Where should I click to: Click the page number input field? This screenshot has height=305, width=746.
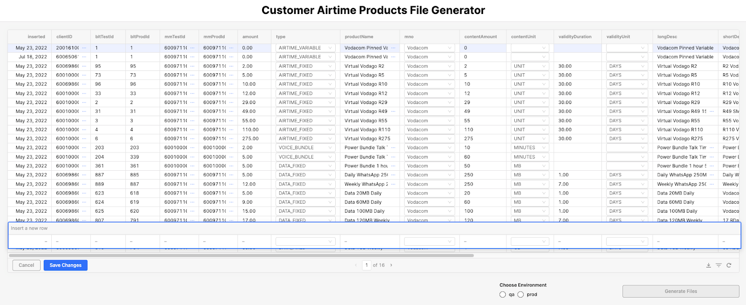tap(366, 265)
